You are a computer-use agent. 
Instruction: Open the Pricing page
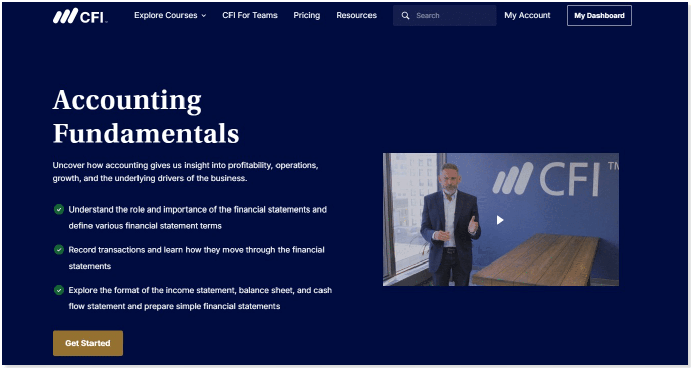pyautogui.click(x=307, y=15)
